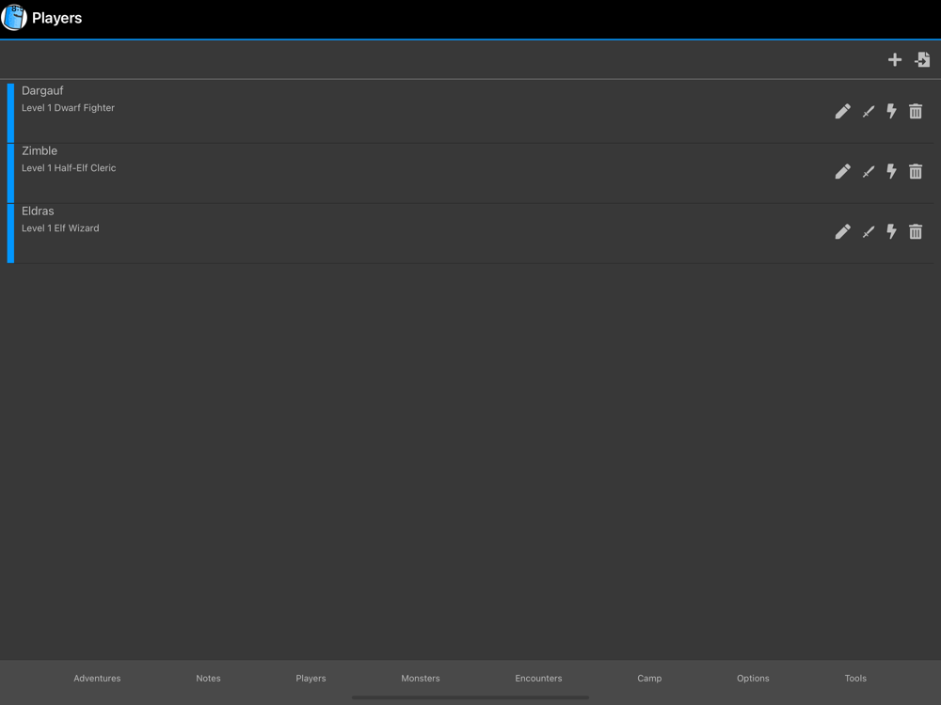Click the Players header title
Image resolution: width=941 pixels, height=705 pixels.
[x=57, y=18]
